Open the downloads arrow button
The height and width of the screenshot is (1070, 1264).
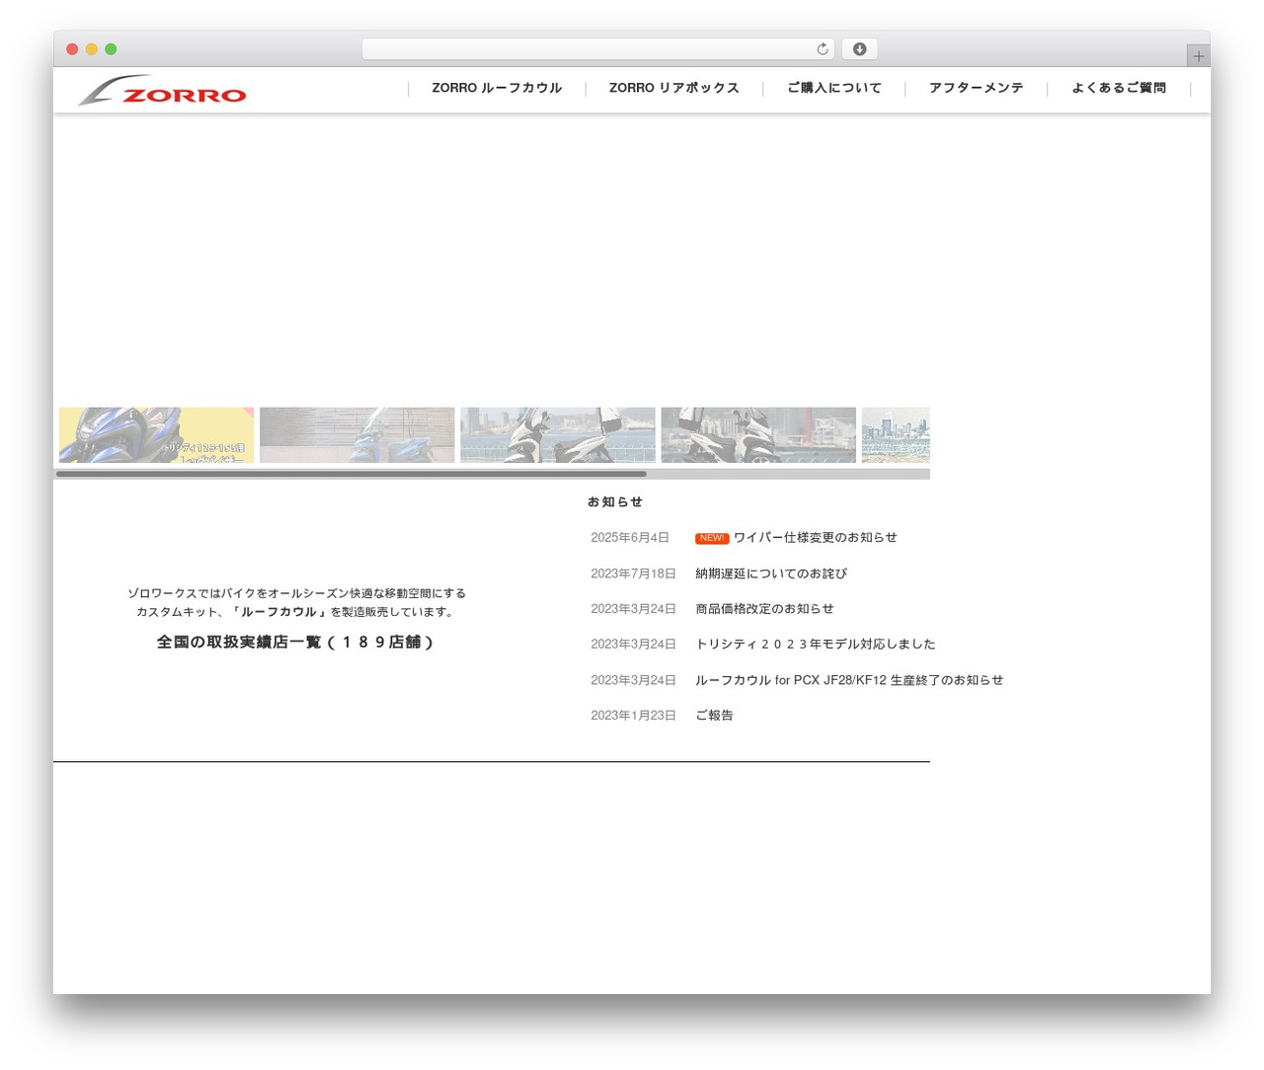859,49
